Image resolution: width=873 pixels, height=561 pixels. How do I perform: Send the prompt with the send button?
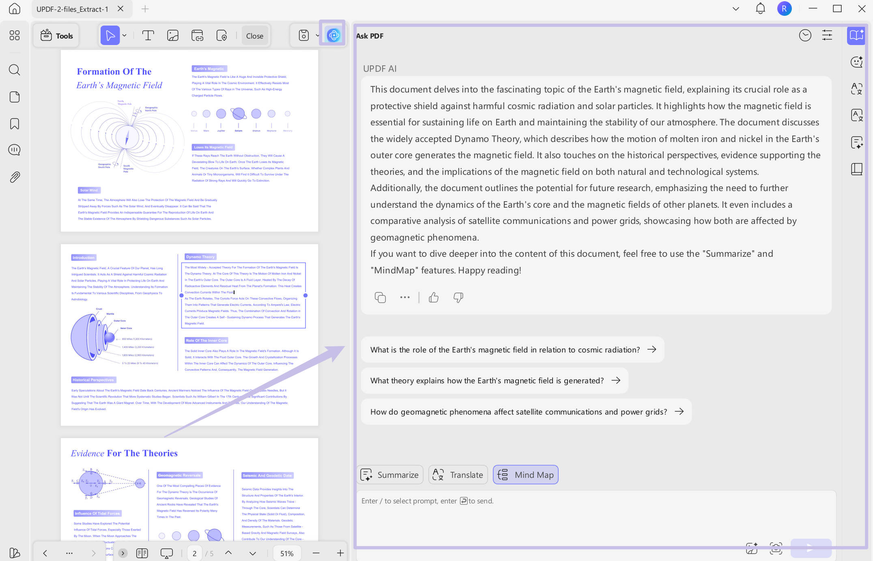(811, 548)
